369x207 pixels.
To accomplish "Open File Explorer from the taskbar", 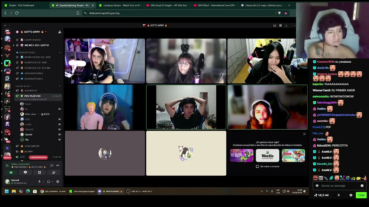I will pos(14,191).
